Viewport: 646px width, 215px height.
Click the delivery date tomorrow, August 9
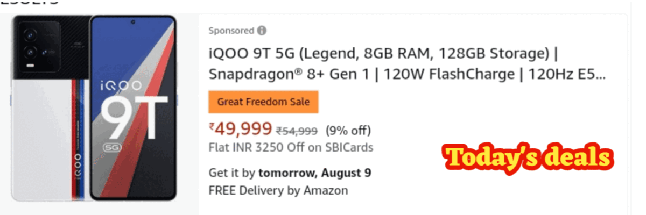315,173
